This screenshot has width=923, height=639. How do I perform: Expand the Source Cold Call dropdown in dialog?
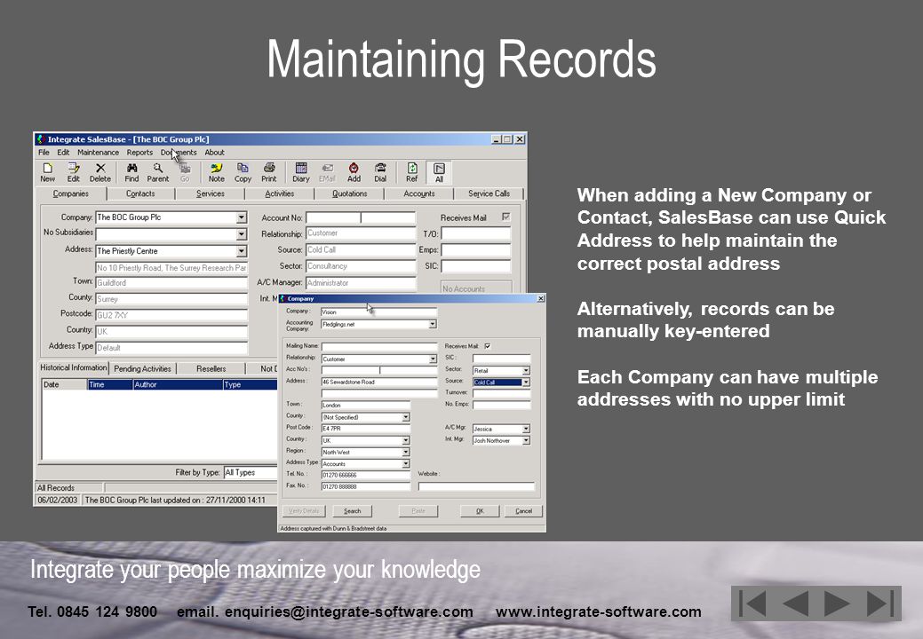pos(526,383)
